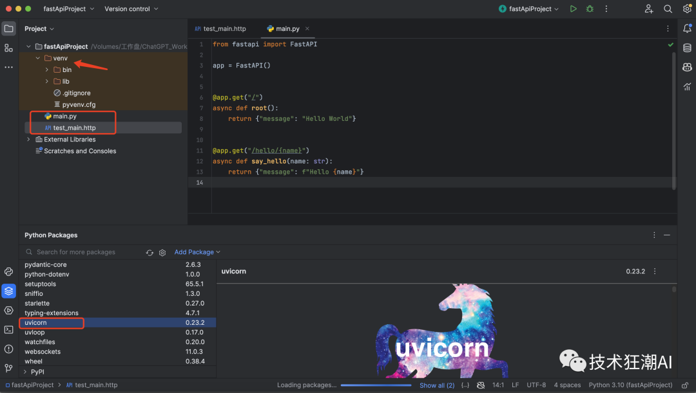Open the Terminal tool window icon
Viewport: 696px width, 393px height.
(x=8, y=329)
